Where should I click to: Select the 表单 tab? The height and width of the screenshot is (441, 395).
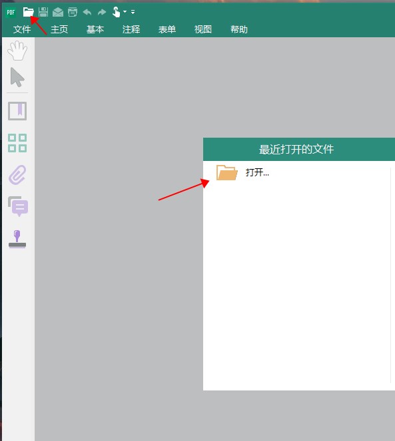167,29
